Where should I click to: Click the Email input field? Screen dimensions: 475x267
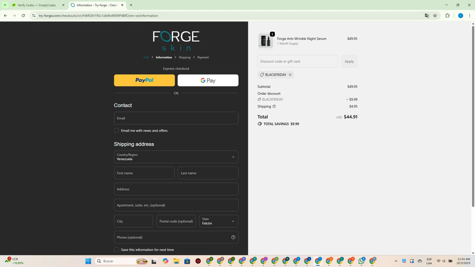tap(176, 118)
